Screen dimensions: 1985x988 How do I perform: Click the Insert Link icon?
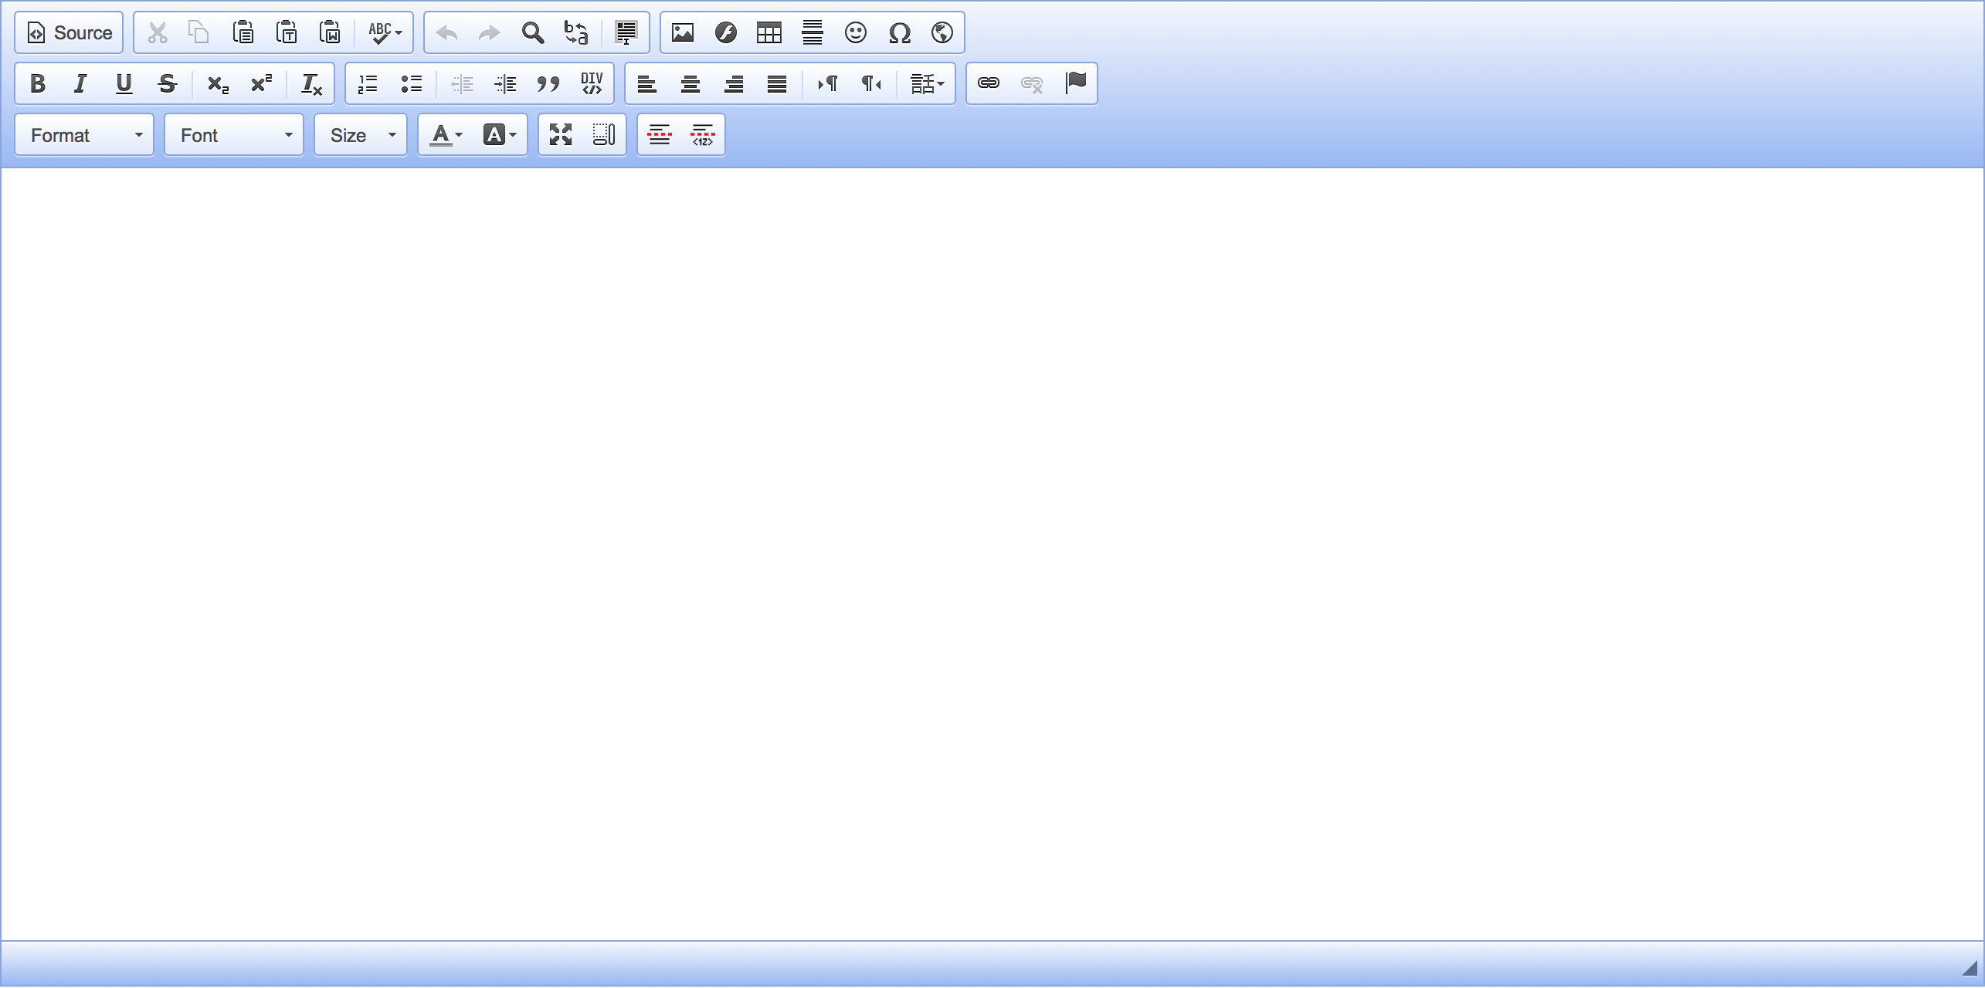click(989, 83)
